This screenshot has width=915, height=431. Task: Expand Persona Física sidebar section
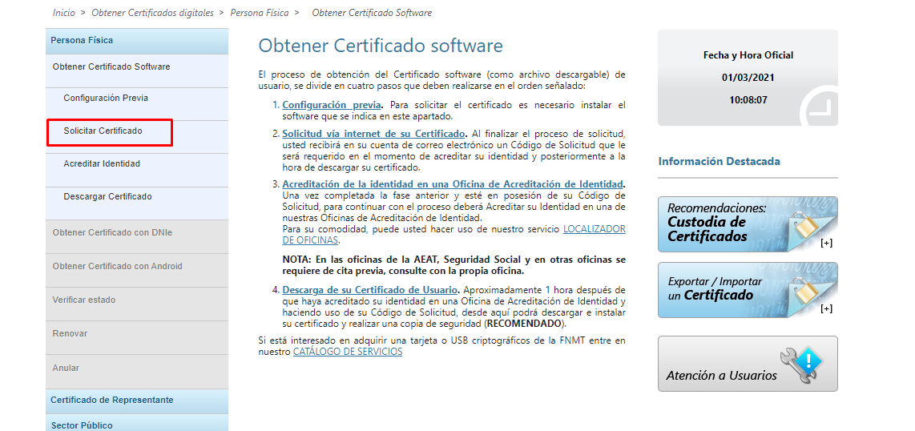136,41
